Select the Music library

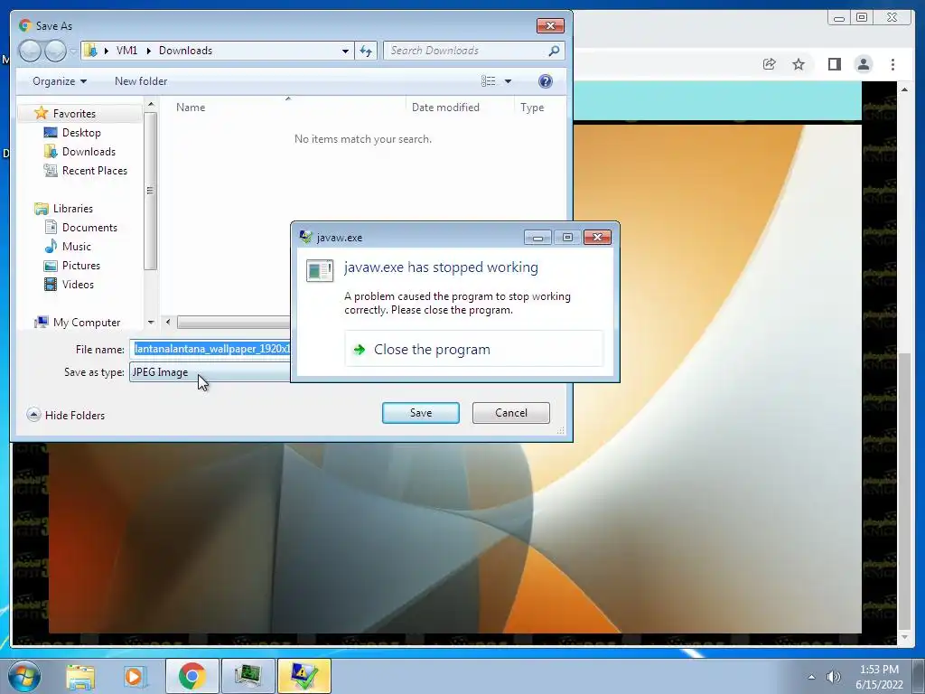click(x=77, y=247)
